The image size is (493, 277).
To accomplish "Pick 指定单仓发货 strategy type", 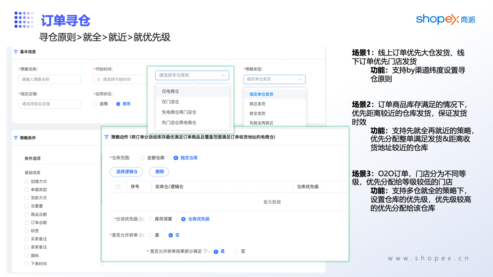I will pos(275,94).
